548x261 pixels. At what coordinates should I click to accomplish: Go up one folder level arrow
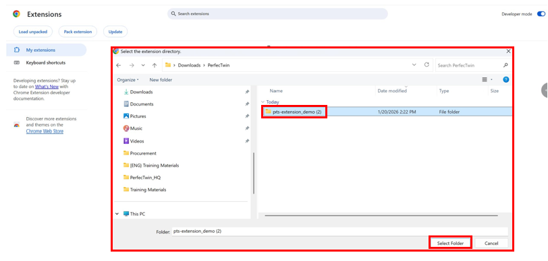[x=155, y=65]
